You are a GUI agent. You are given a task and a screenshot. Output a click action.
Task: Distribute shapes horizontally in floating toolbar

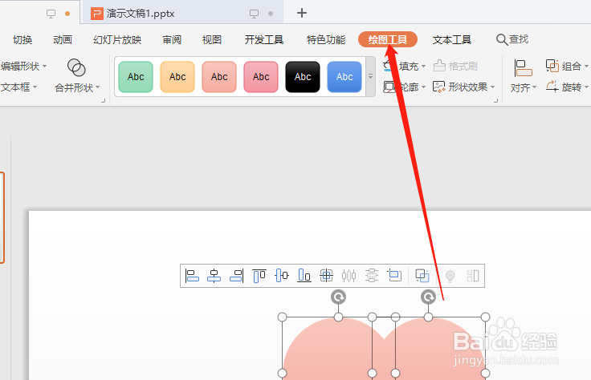pos(348,276)
